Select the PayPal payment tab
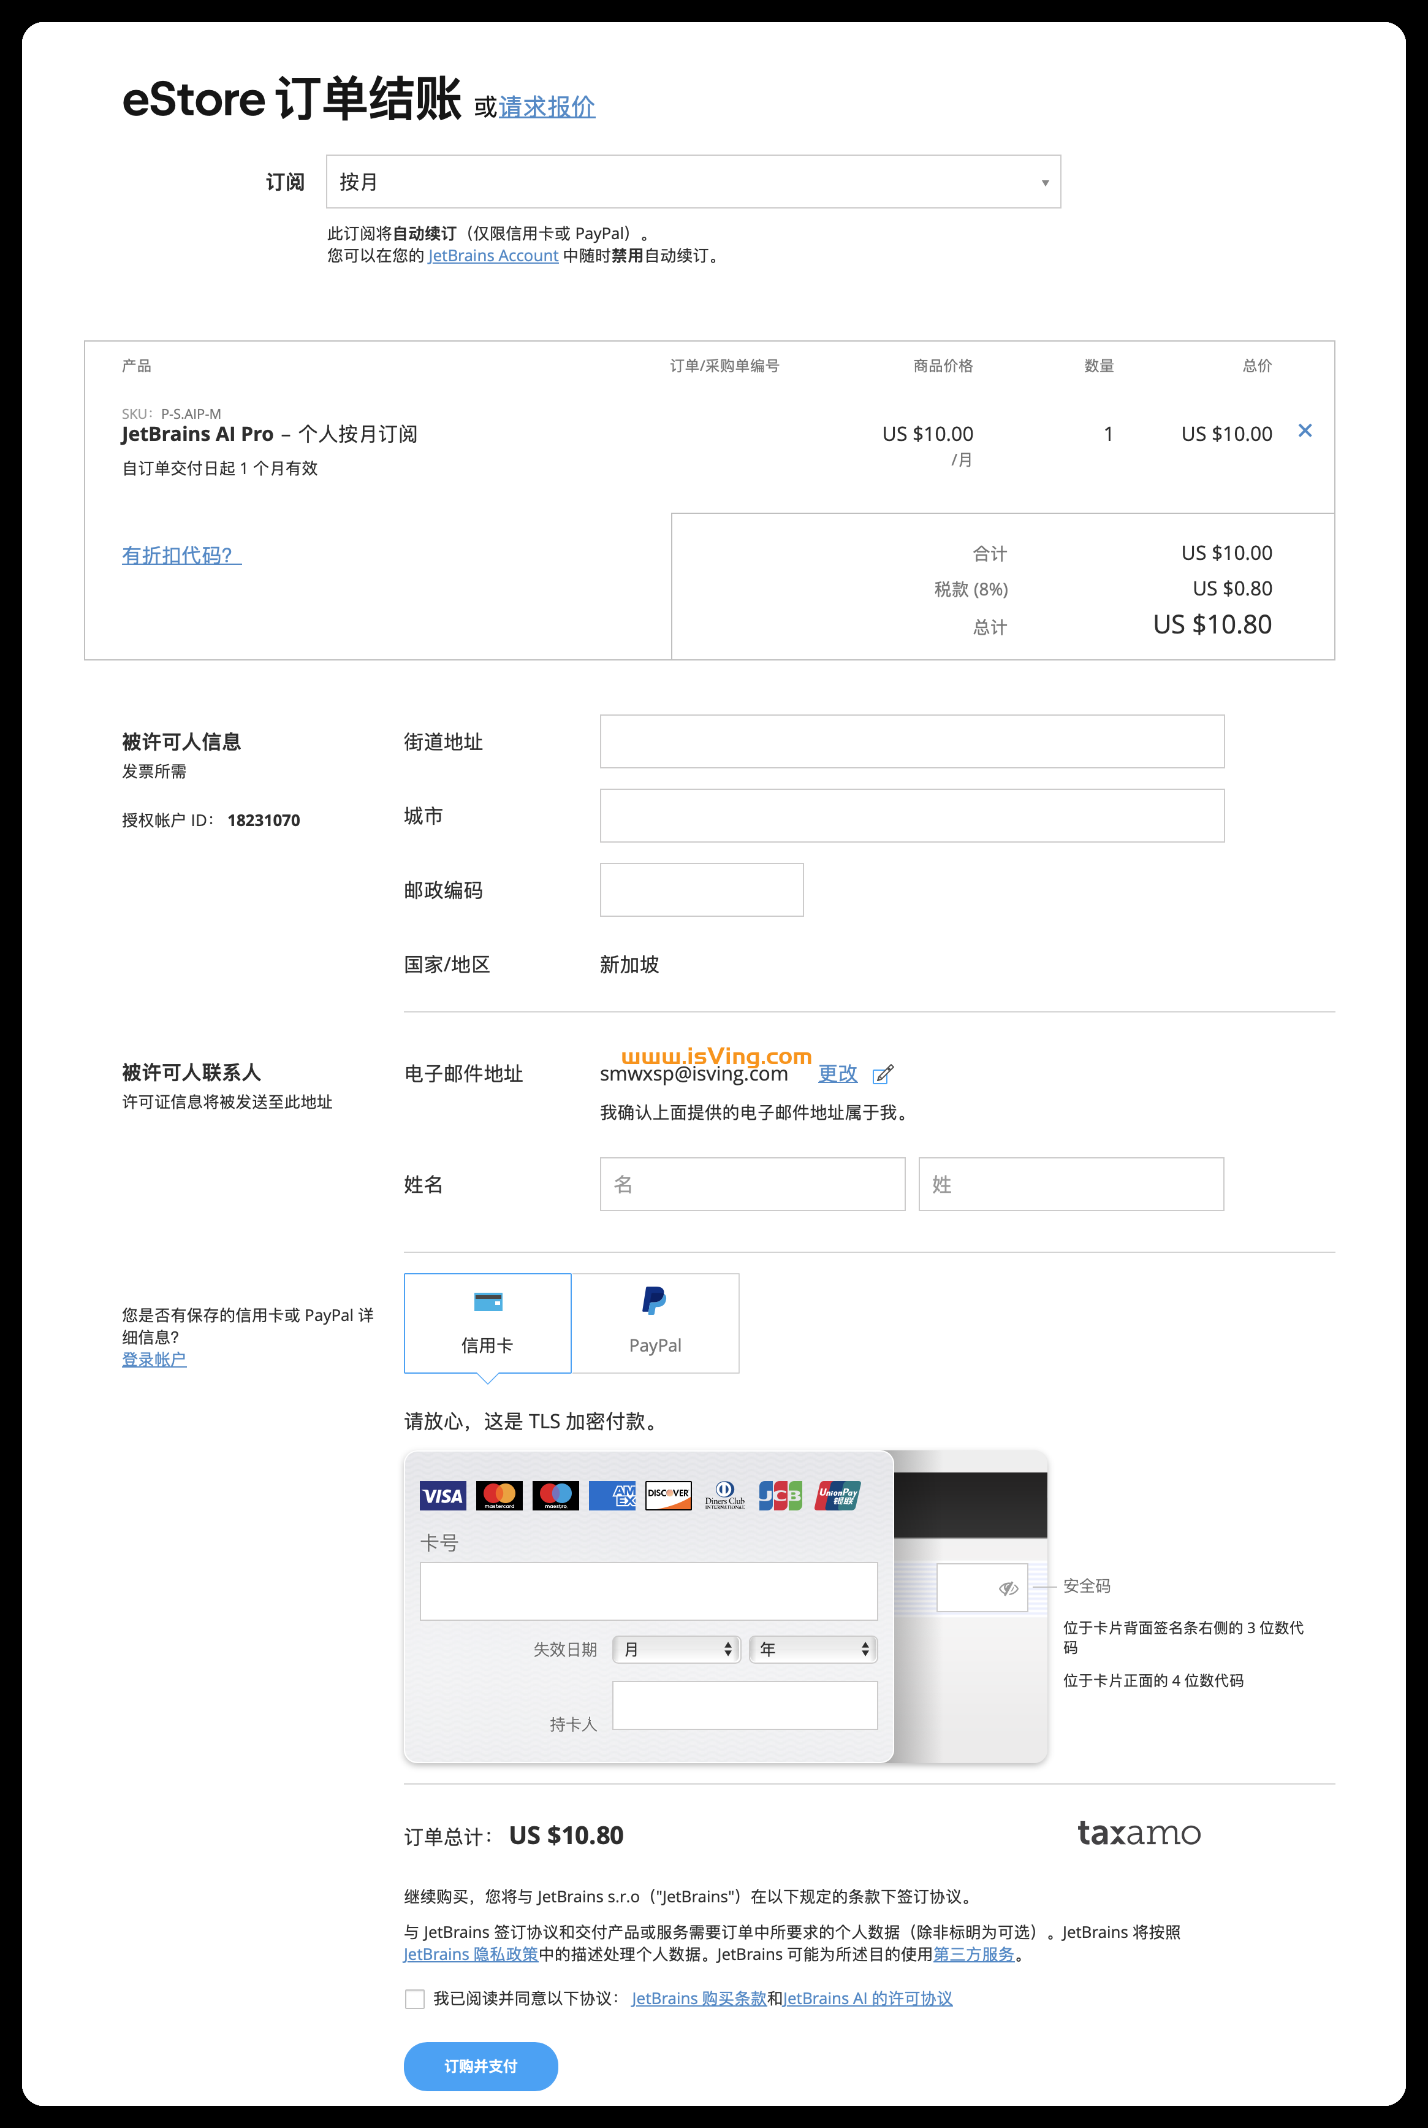The height and width of the screenshot is (2128, 1428). tap(655, 1323)
